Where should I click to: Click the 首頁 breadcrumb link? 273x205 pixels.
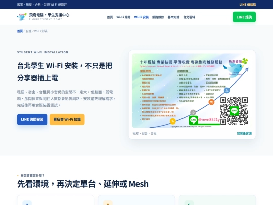point(20,31)
